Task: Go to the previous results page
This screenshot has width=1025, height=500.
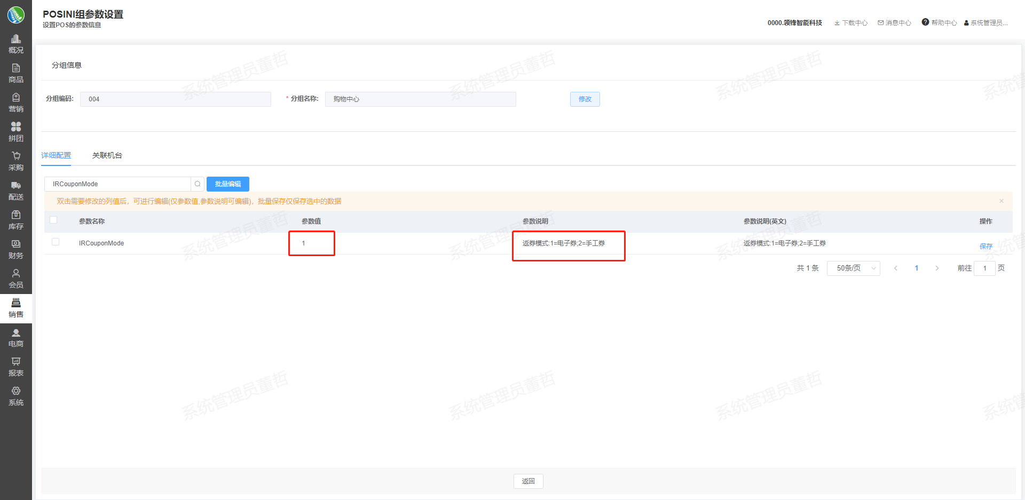Action: [896, 268]
